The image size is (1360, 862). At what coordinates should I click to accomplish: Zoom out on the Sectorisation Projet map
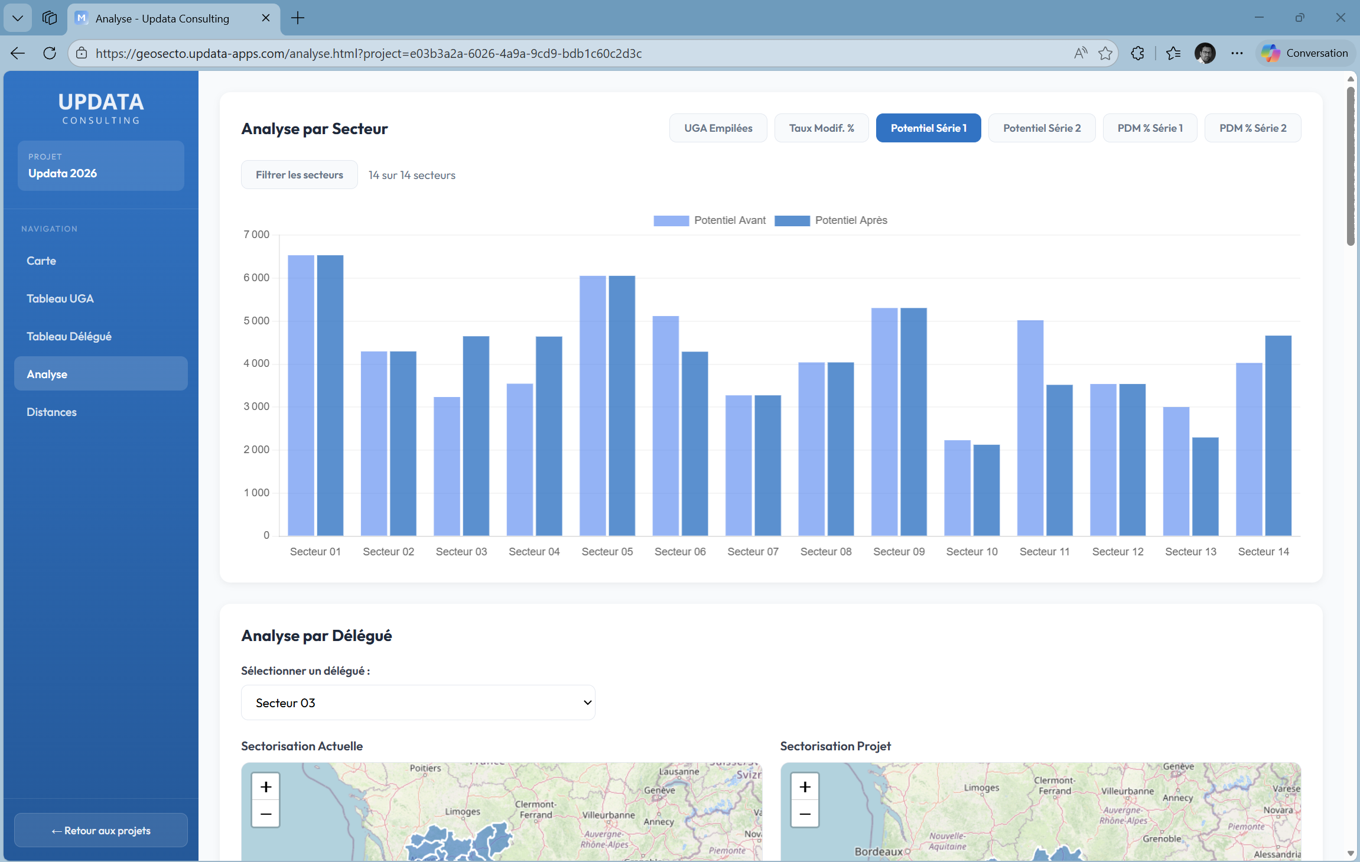[805, 813]
